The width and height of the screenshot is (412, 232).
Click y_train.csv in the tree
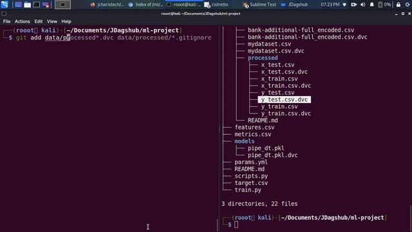click(279, 106)
